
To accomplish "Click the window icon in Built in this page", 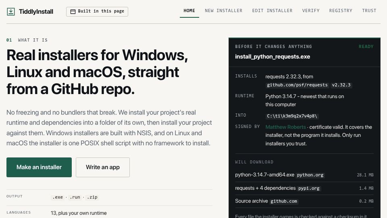I will [73, 12].
